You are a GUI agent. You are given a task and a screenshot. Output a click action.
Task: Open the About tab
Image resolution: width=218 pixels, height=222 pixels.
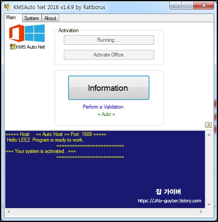coord(50,18)
